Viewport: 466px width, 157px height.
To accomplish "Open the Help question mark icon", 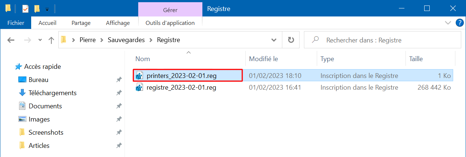I will [459, 23].
